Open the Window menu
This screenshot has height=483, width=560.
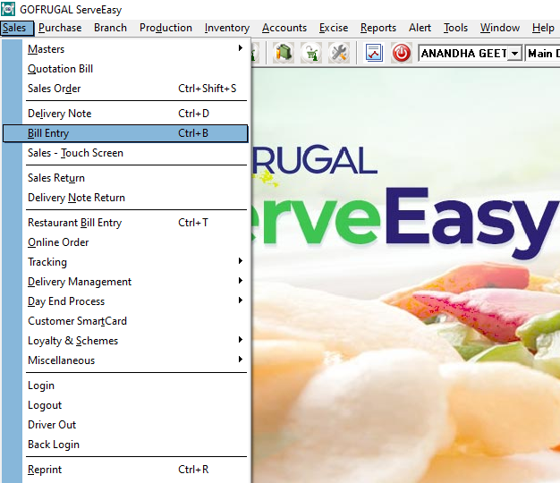click(500, 28)
